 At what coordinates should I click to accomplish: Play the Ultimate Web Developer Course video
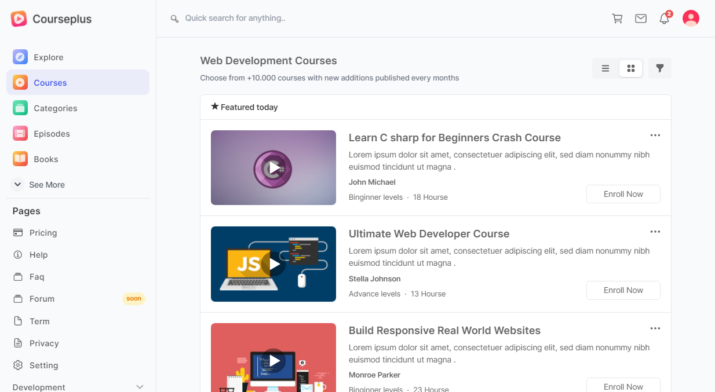[273, 264]
